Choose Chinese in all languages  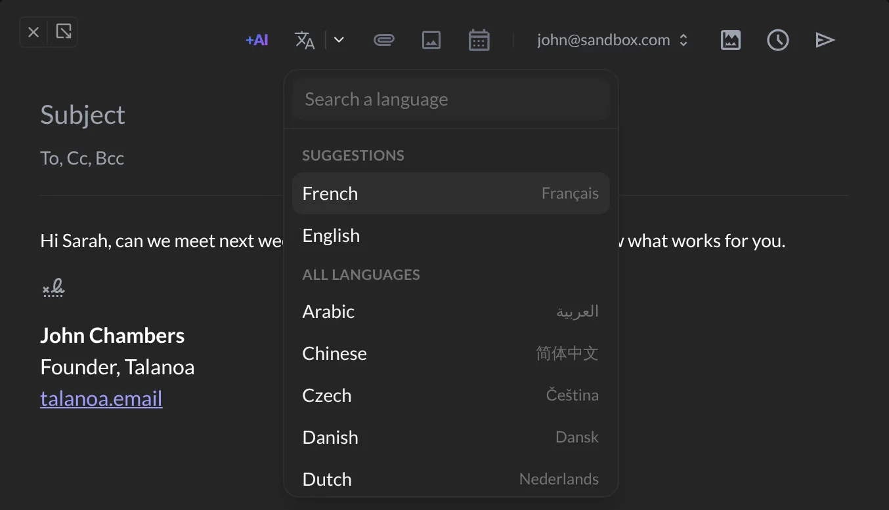click(x=451, y=353)
